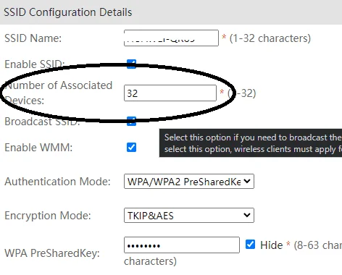Uncheck the Broadcast SSID checkbox
342x275 pixels.
tap(131, 121)
